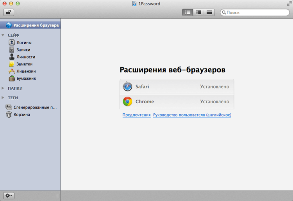
Task: Select the Safari extension row
Action: point(177,86)
